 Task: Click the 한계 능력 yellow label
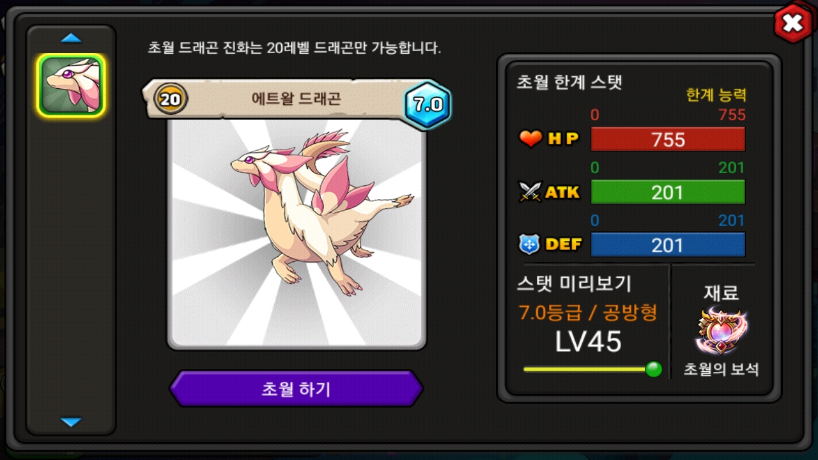coord(716,95)
